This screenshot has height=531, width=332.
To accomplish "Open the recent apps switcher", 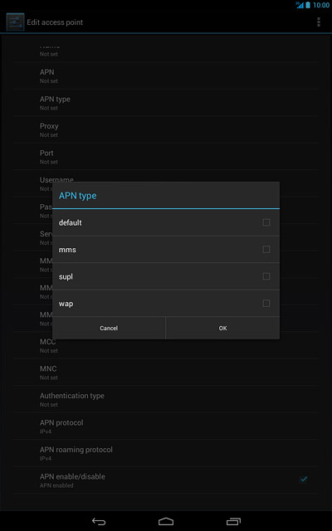I will coord(233,522).
